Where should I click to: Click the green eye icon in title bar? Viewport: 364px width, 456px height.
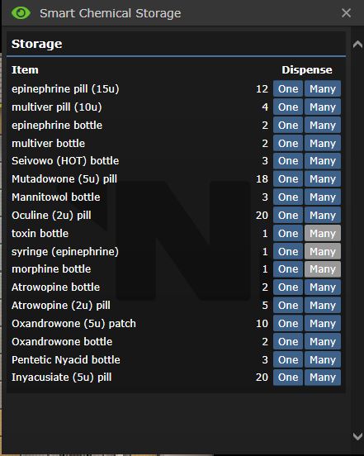[x=21, y=13]
